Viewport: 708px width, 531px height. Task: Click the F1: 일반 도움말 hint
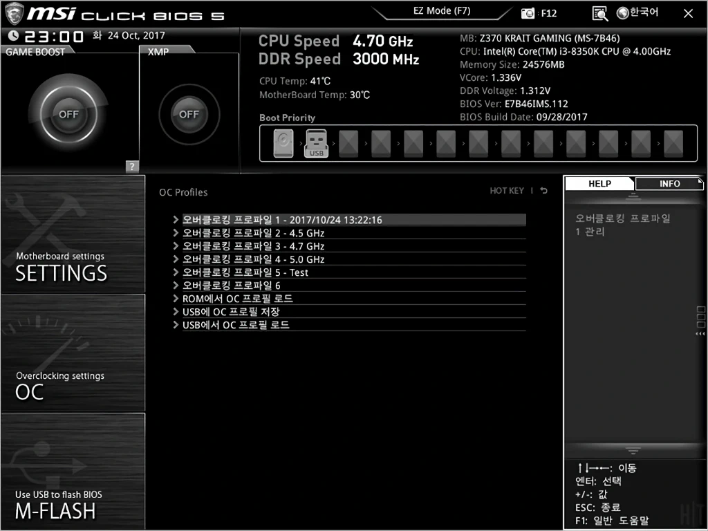pos(613,521)
